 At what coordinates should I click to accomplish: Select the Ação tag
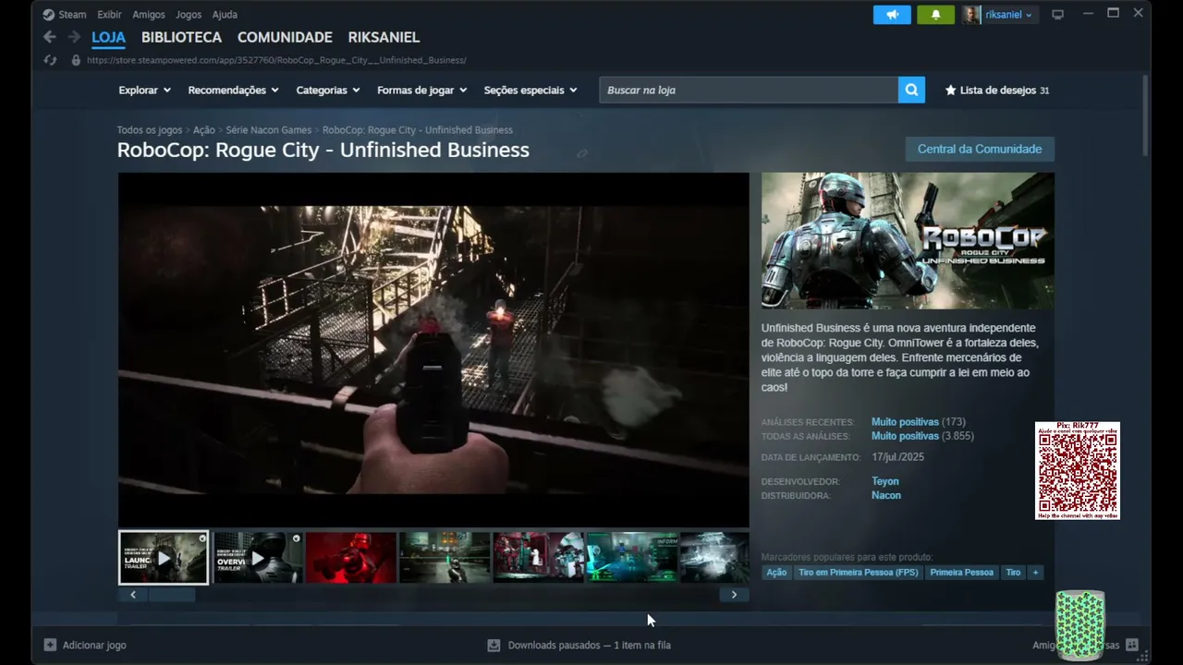click(x=776, y=573)
